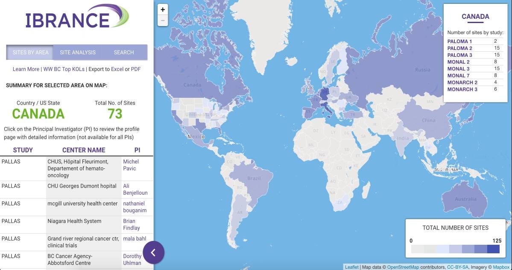Open the Leaflet attribution link
This screenshot has width=512, height=270.
pos(352,267)
